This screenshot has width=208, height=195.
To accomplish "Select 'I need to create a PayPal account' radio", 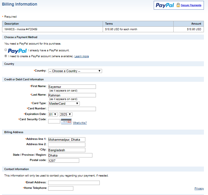I will [6, 56].
